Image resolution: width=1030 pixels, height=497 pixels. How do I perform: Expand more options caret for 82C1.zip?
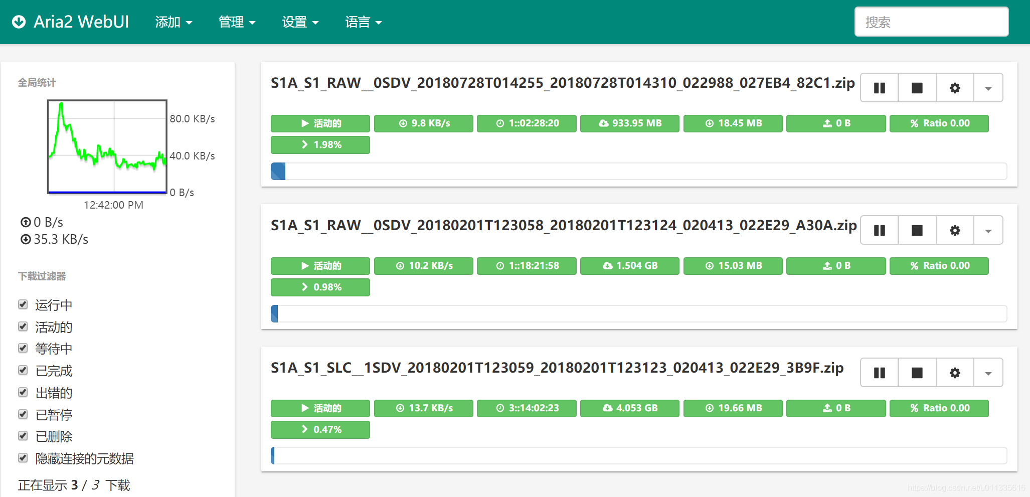tap(988, 88)
